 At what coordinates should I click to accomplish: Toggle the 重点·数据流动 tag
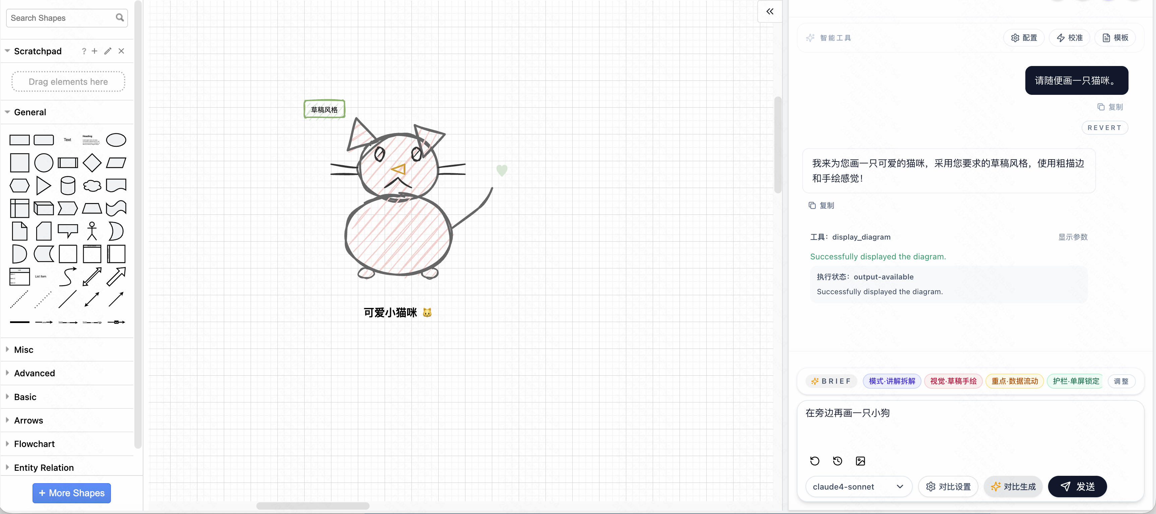point(1015,381)
